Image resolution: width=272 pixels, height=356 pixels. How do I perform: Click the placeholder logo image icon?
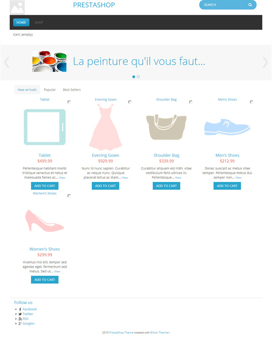point(17,7)
